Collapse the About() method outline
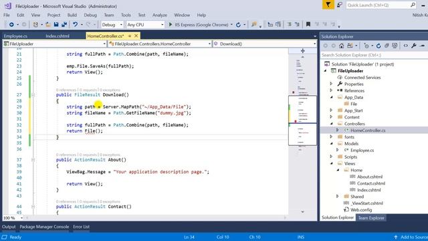The height and width of the screenshot is (241, 428). click(x=33, y=160)
